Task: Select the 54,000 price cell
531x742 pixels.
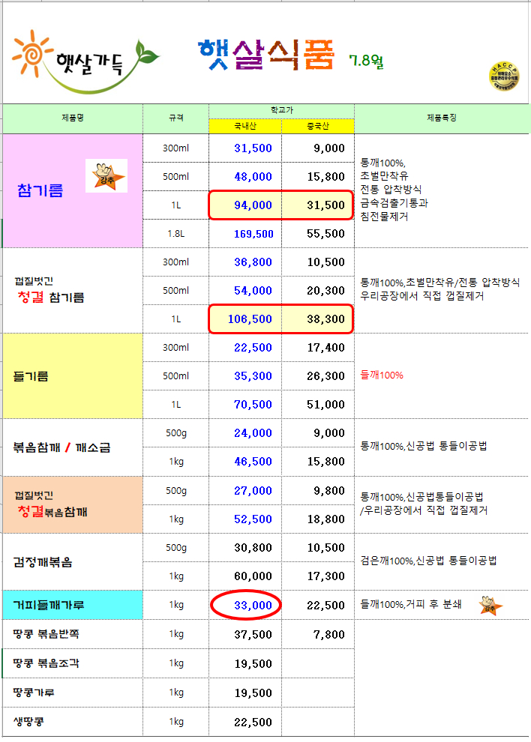Action: tap(245, 291)
